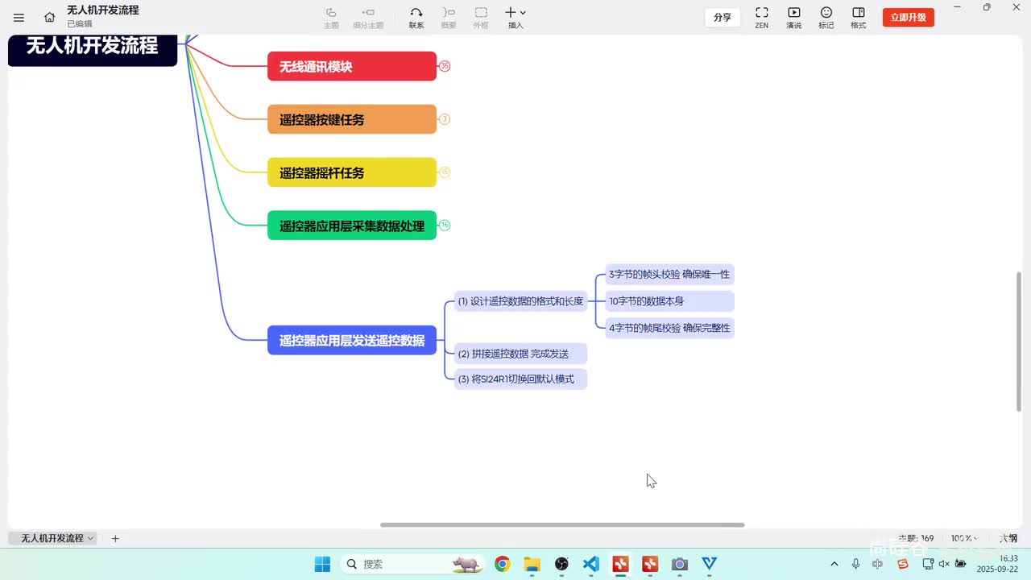The height and width of the screenshot is (580, 1031).
Task: Expand the 遥控器按键任务 count badge
Action: pyautogui.click(x=445, y=119)
